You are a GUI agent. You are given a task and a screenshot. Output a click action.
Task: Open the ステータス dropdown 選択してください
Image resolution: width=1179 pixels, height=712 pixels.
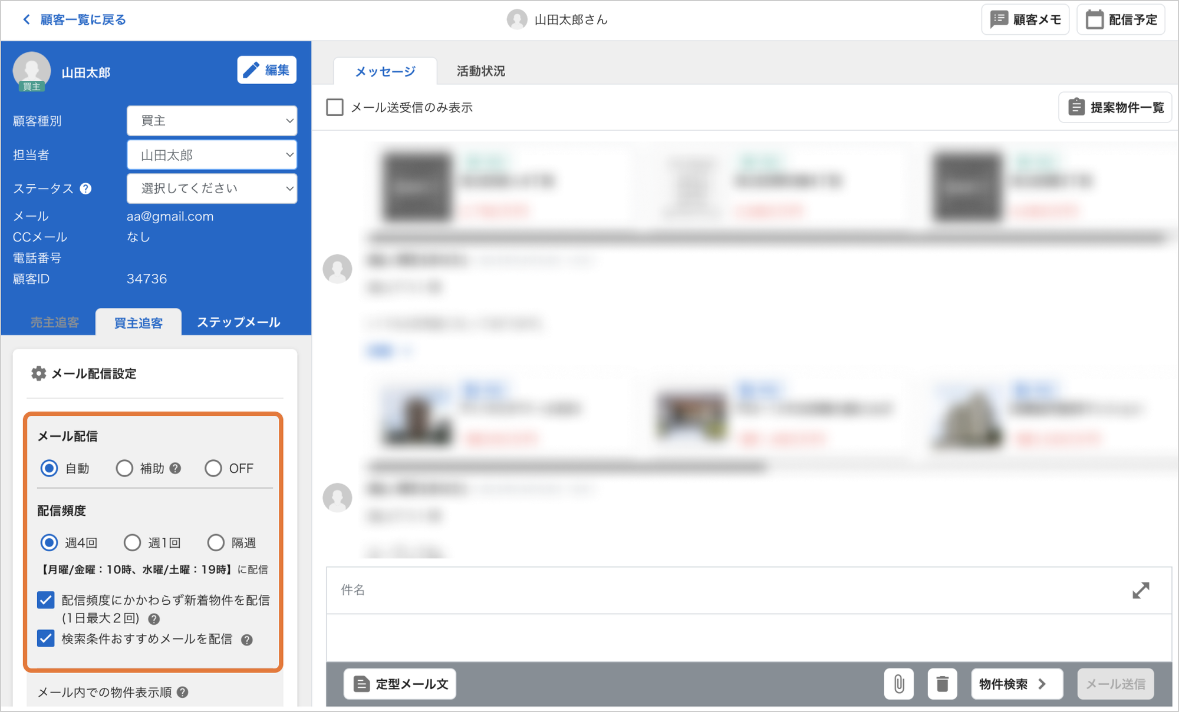pos(212,188)
